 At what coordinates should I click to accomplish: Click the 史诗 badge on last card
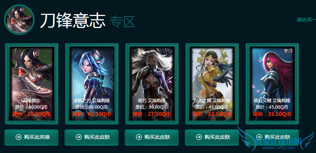pos(288,51)
